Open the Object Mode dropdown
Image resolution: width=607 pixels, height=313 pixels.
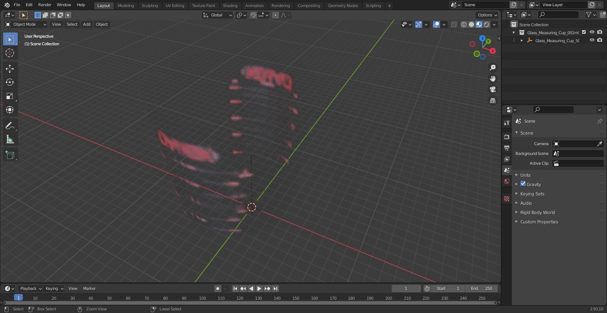coord(25,24)
